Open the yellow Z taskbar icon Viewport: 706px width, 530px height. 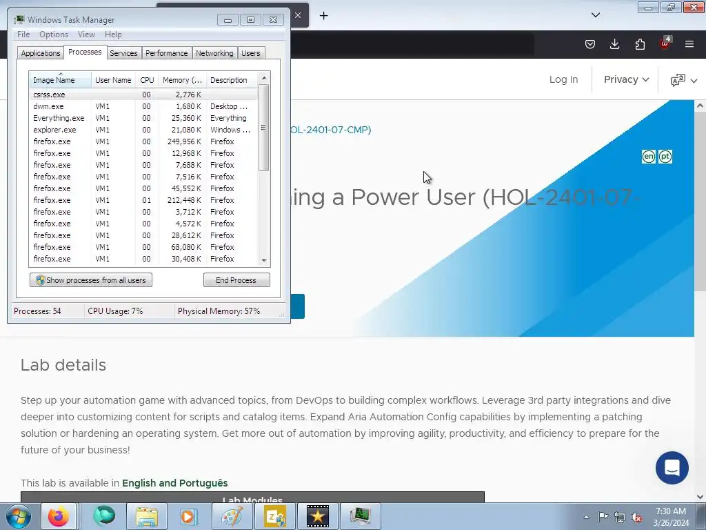pos(274,516)
